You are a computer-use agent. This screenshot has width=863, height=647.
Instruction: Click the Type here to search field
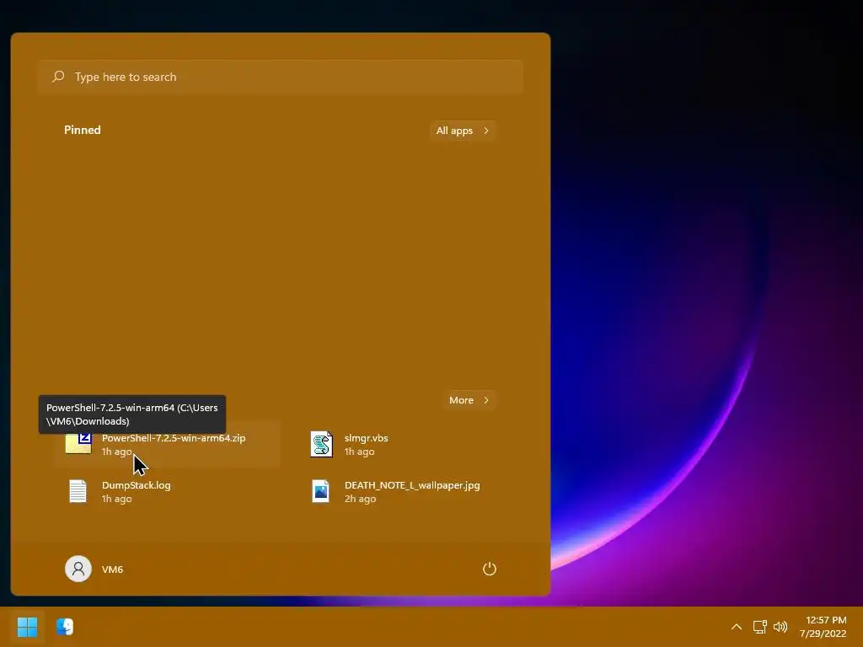pyautogui.click(x=280, y=77)
